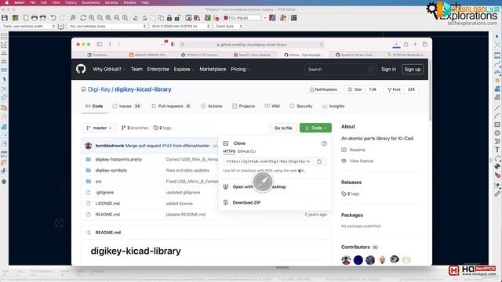Switch to the Issues tab
The height and width of the screenshot is (282, 502).
127,107
